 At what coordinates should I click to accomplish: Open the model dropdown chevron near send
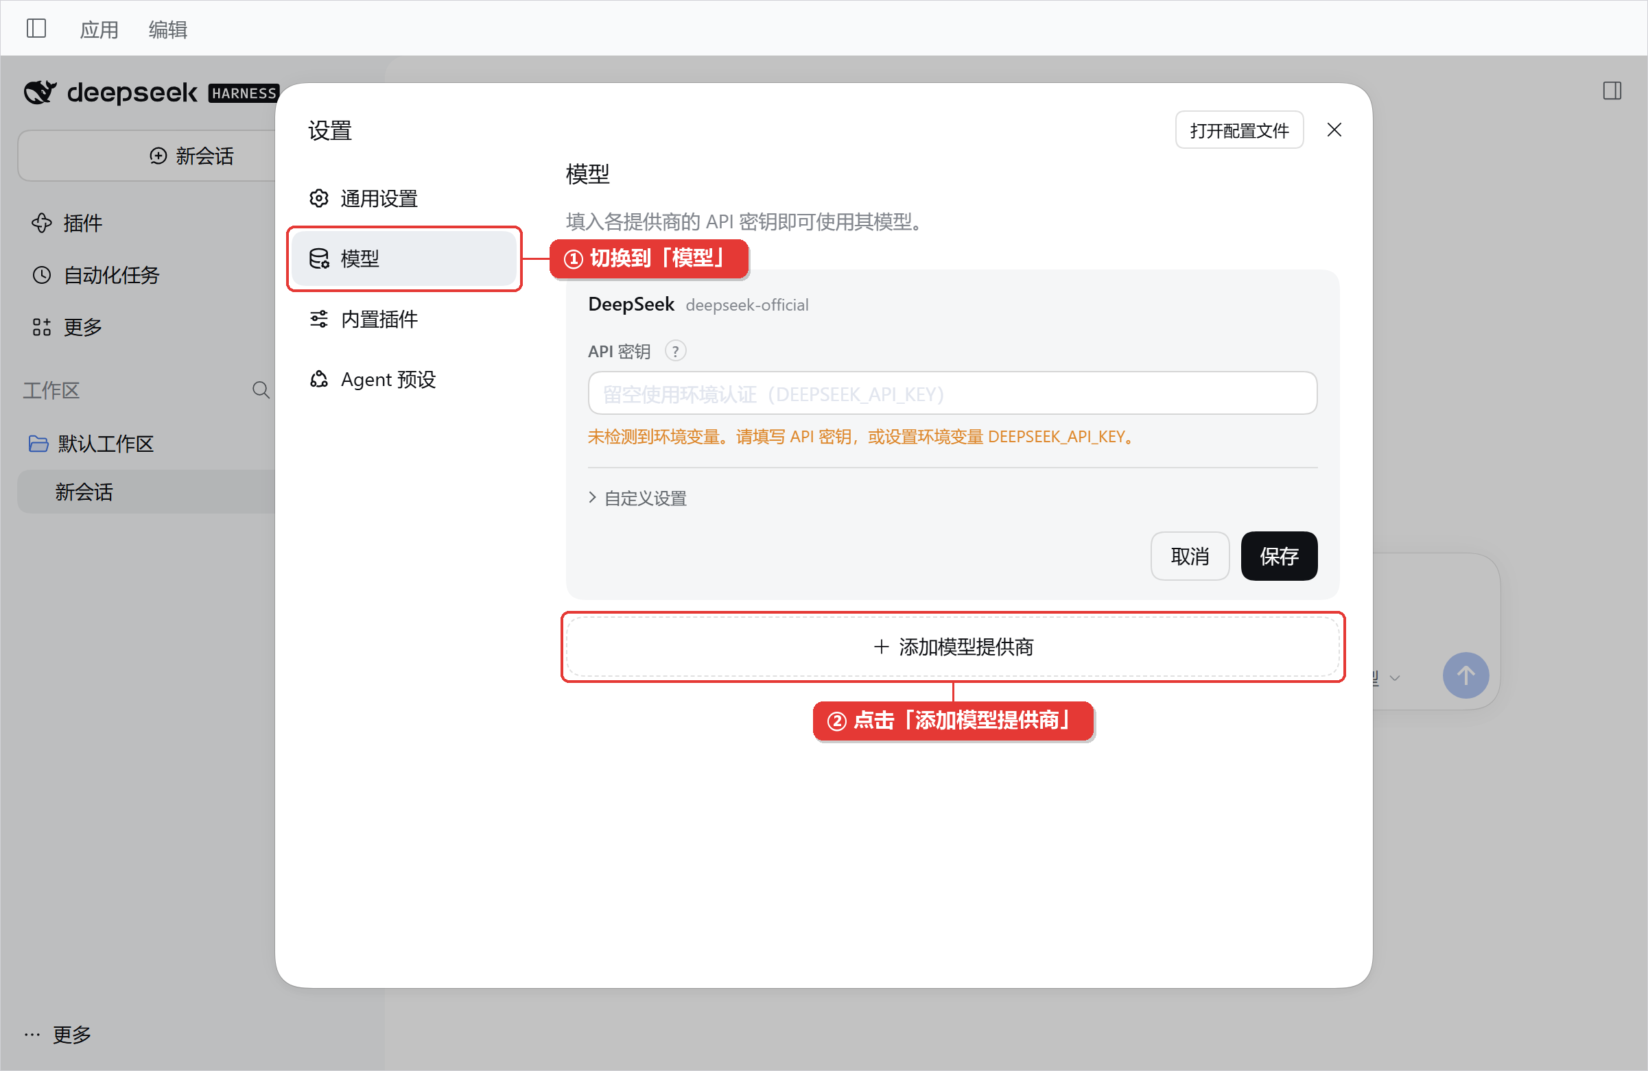point(1396,678)
